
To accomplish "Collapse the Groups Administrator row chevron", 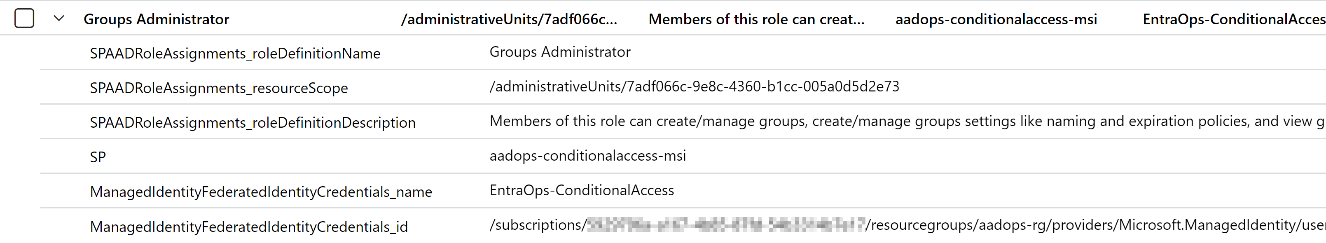I will click(x=59, y=19).
